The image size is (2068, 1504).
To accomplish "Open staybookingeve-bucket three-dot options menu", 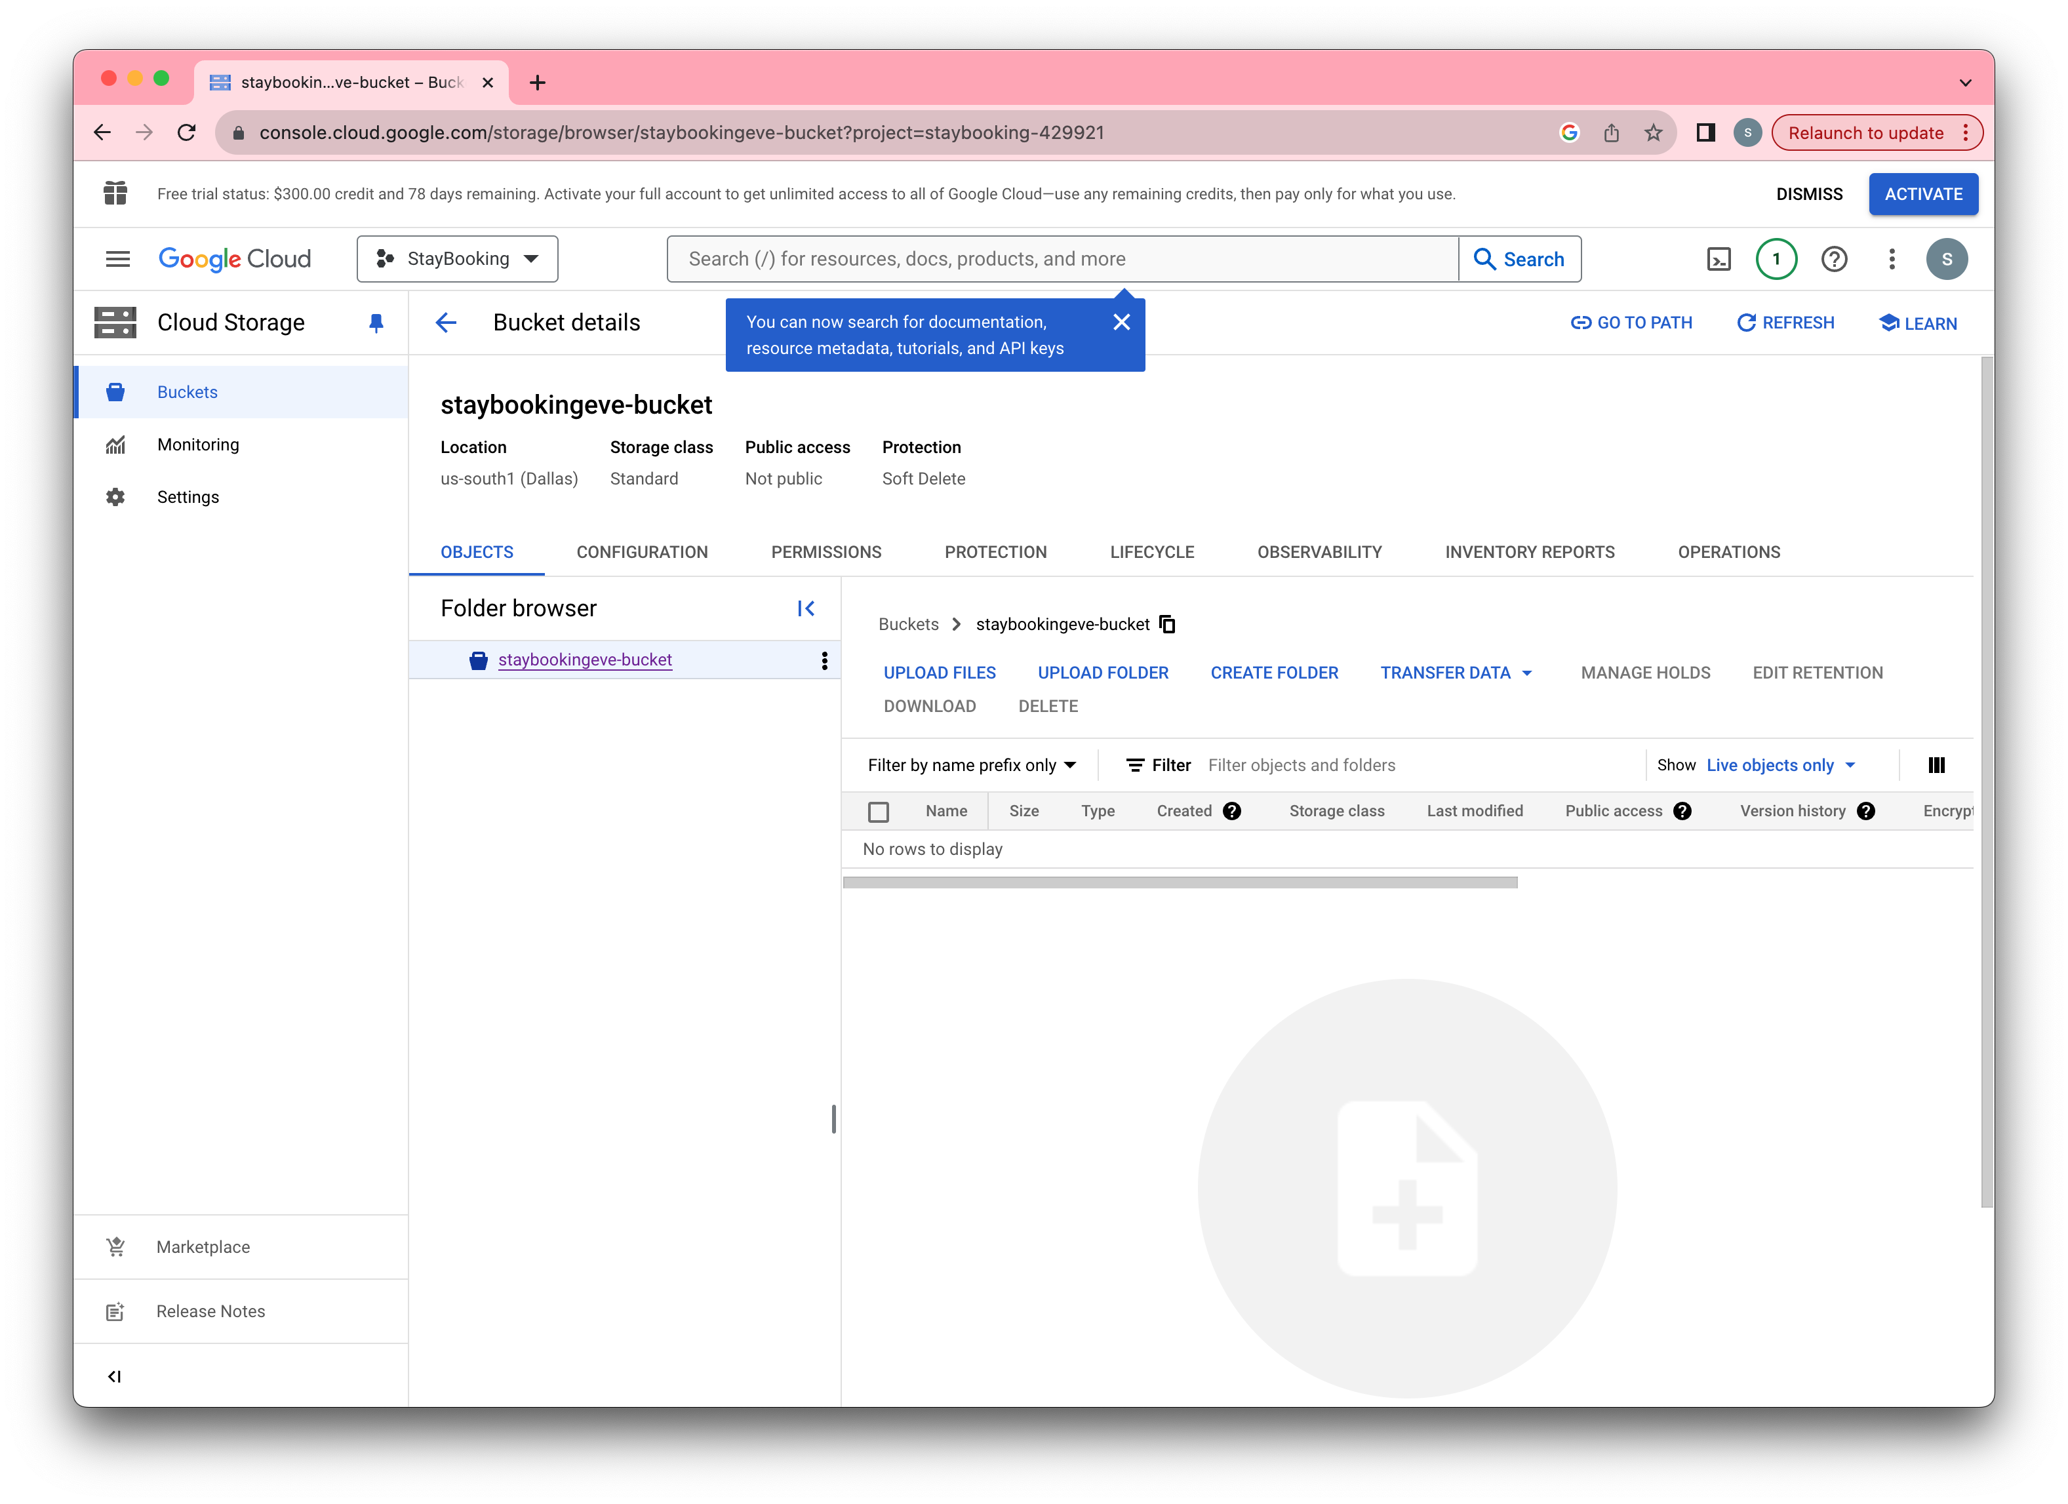I will pyautogui.click(x=824, y=660).
